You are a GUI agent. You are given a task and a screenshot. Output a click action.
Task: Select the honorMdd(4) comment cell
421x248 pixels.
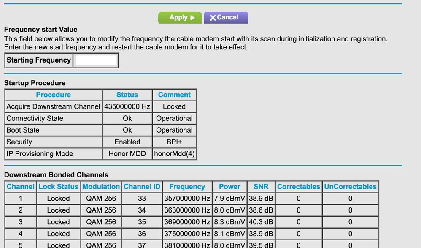(x=174, y=154)
